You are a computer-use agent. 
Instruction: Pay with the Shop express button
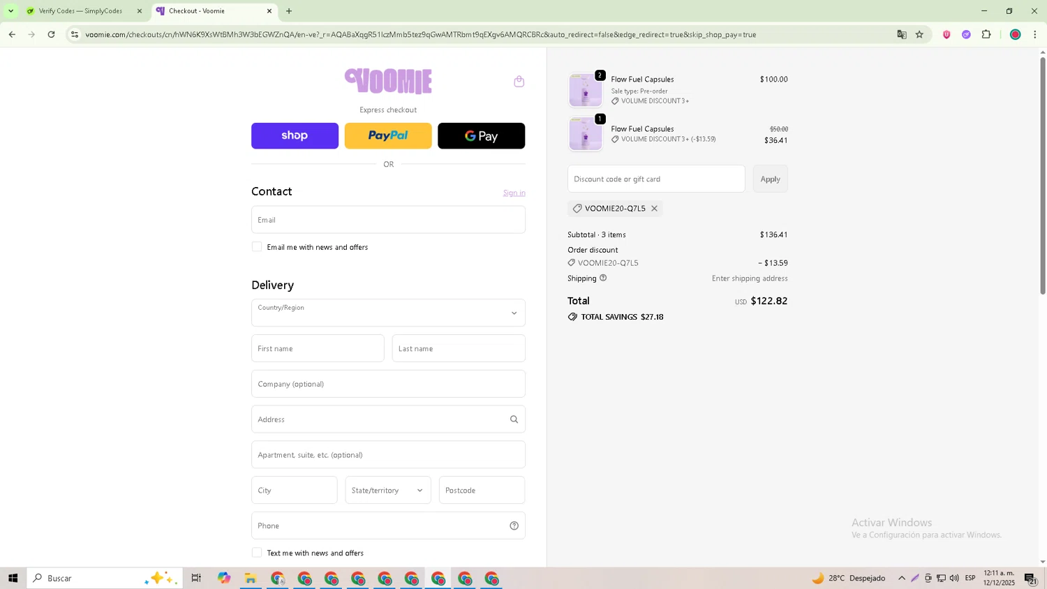tap(295, 136)
